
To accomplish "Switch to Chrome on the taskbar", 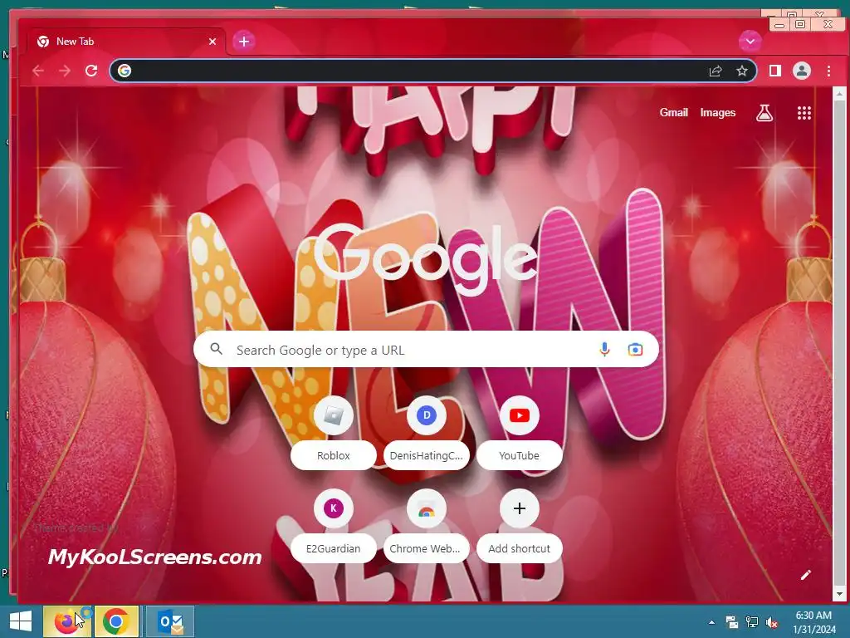I will tap(115, 621).
